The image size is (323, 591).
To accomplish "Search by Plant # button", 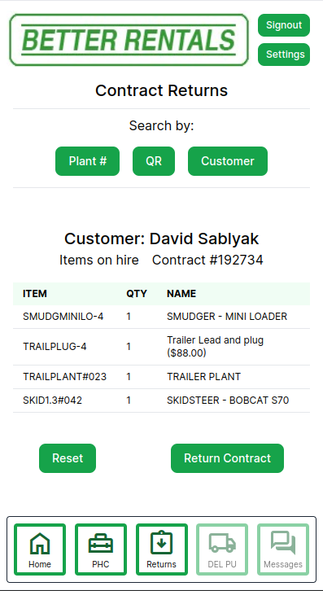I will coord(87,161).
